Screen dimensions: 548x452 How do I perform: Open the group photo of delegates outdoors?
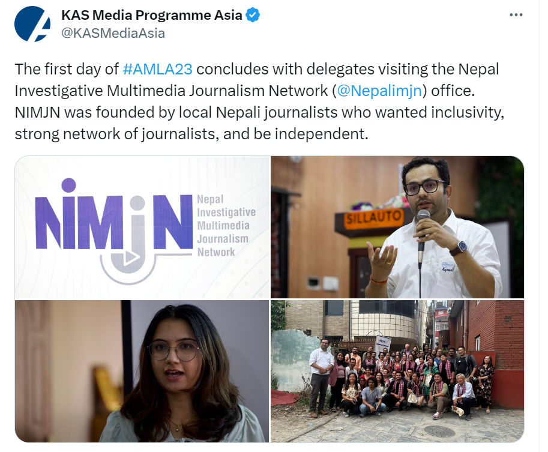click(x=397, y=371)
